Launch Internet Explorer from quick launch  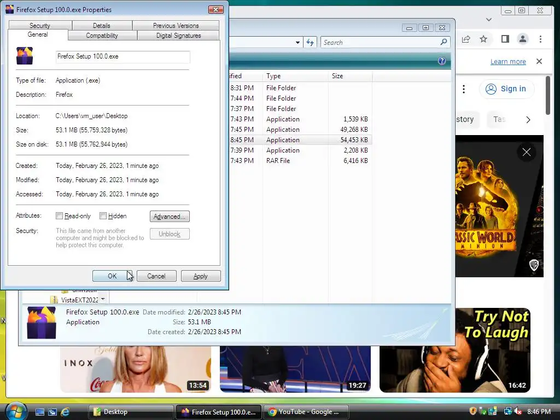(x=65, y=412)
